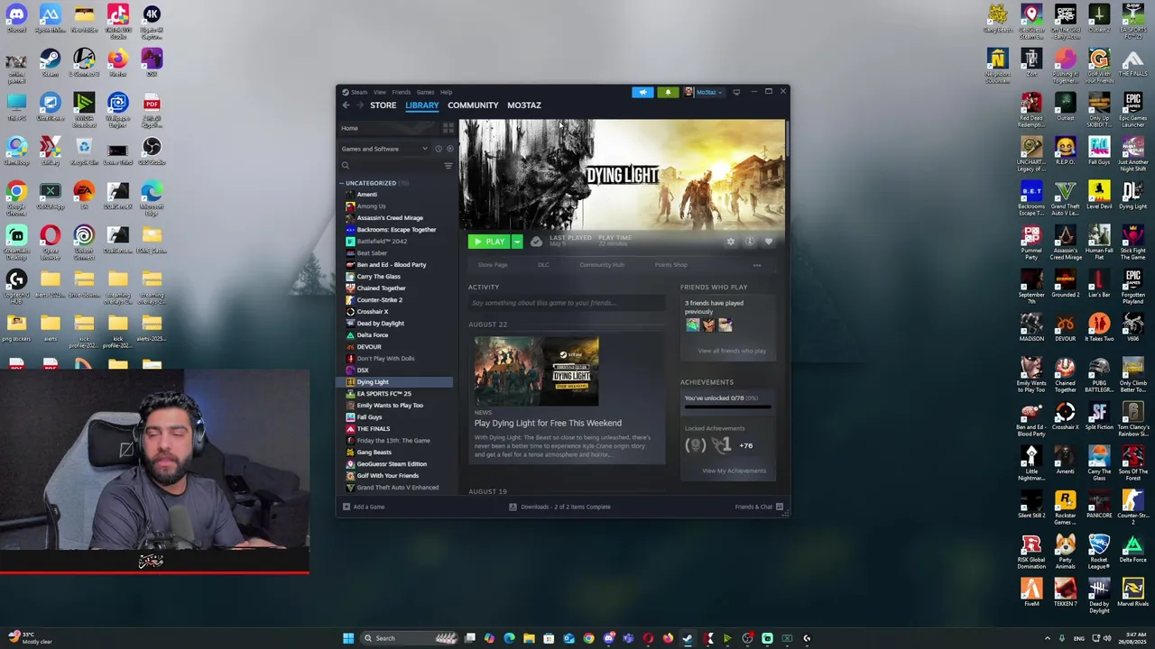The width and height of the screenshot is (1155, 649).
Task: Select Grand Theft Auto V Enhanced entry
Action: click(397, 488)
